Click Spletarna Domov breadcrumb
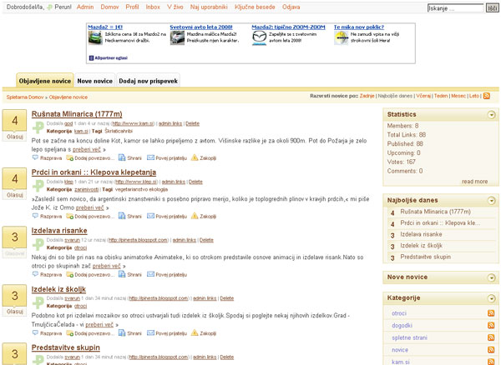The height and width of the screenshot is (365, 501). coord(25,97)
